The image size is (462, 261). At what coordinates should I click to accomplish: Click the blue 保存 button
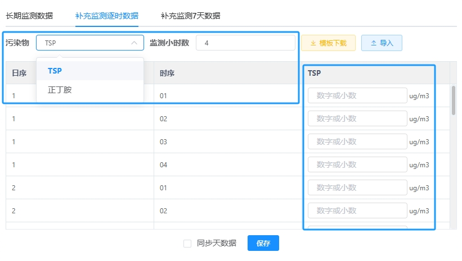pos(263,243)
